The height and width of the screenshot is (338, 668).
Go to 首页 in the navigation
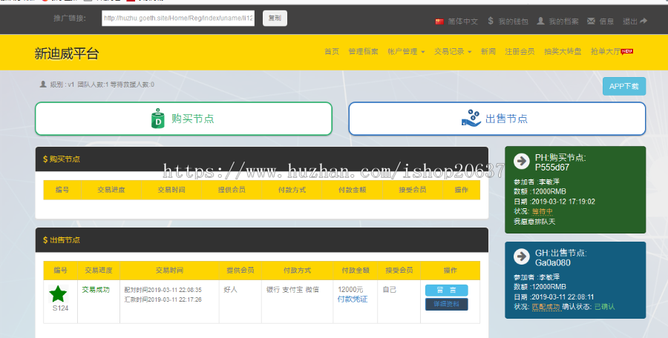click(x=332, y=51)
